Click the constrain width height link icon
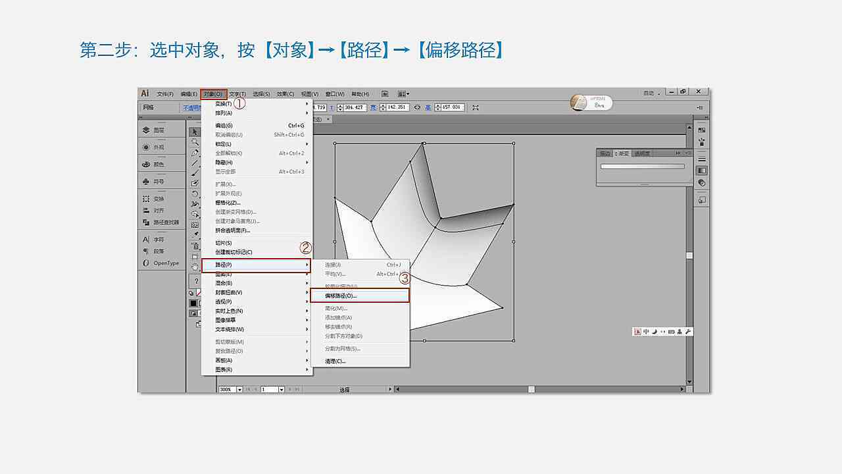Image resolution: width=842 pixels, height=474 pixels. 418,107
